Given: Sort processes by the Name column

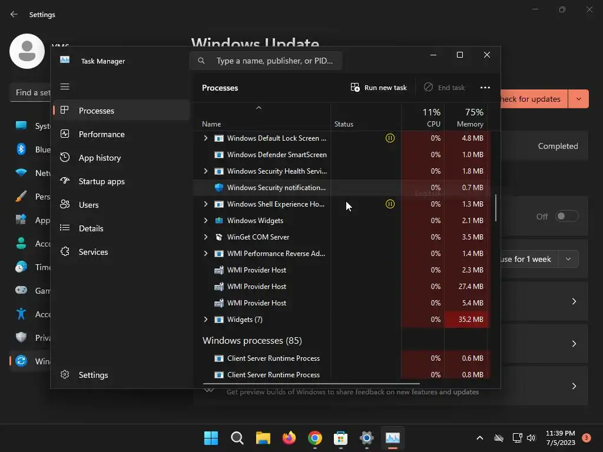Looking at the screenshot, I should pyautogui.click(x=261, y=117).
